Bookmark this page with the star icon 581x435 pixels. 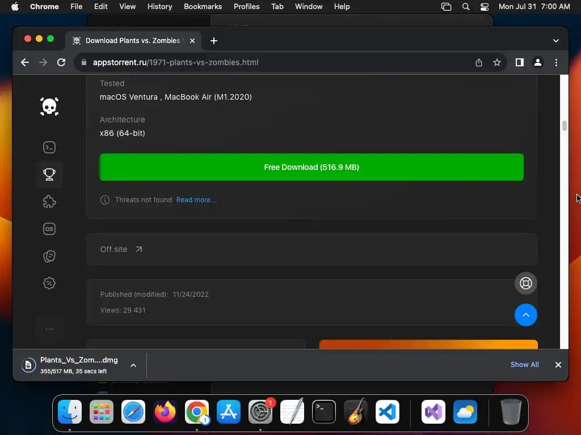click(497, 62)
